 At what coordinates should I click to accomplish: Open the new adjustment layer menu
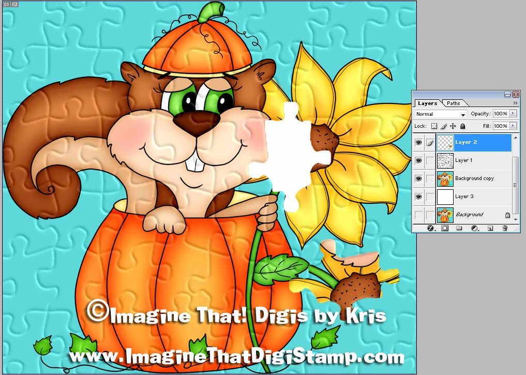(x=475, y=228)
